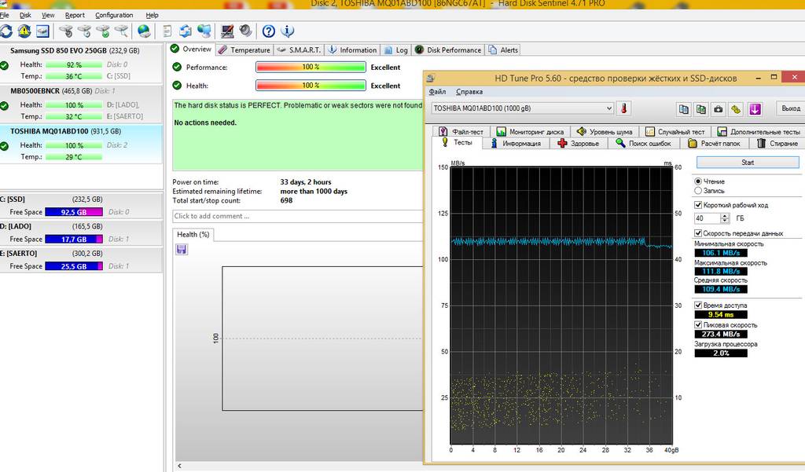Click the disk with clock test icon
805x472 pixels.
[x=84, y=31]
